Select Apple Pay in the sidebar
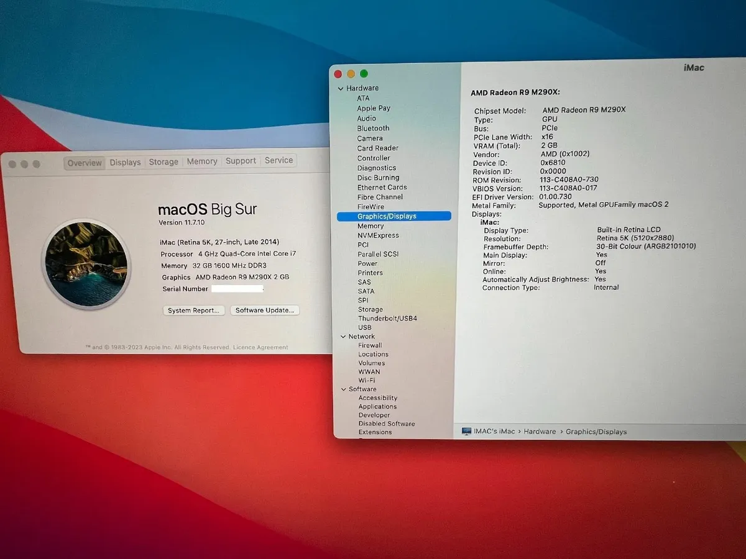 click(x=374, y=108)
